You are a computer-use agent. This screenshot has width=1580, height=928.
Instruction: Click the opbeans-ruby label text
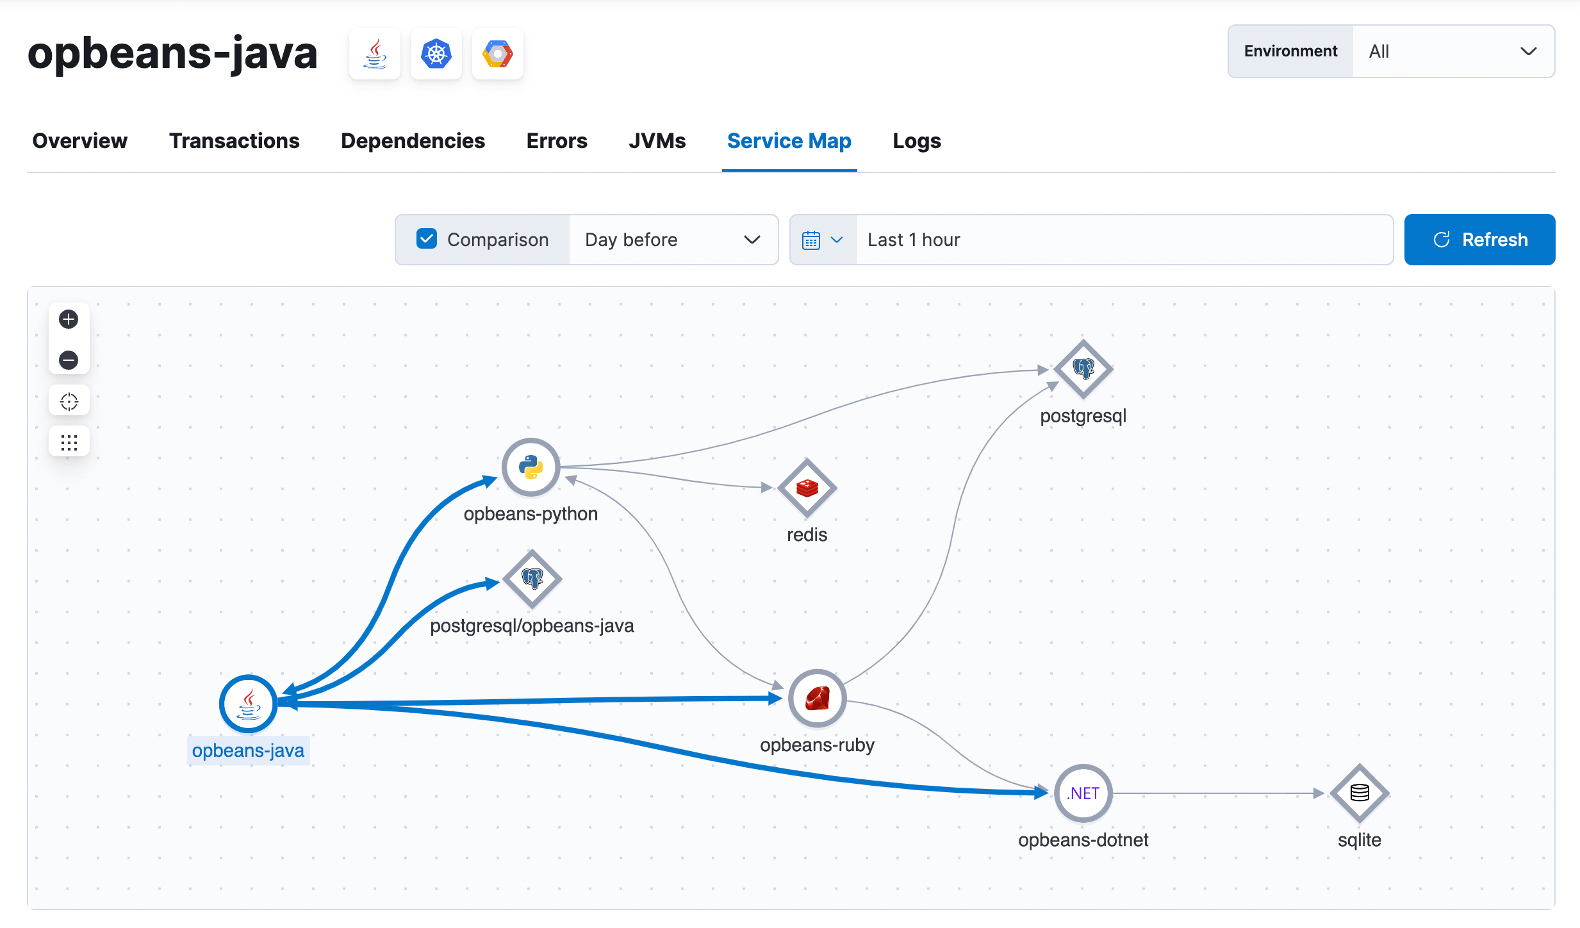817,745
